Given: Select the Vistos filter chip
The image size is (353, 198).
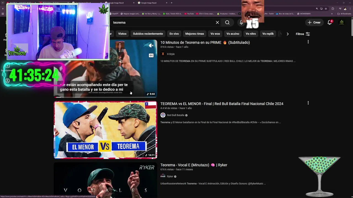Looking at the screenshot, I should [x=122, y=34].
